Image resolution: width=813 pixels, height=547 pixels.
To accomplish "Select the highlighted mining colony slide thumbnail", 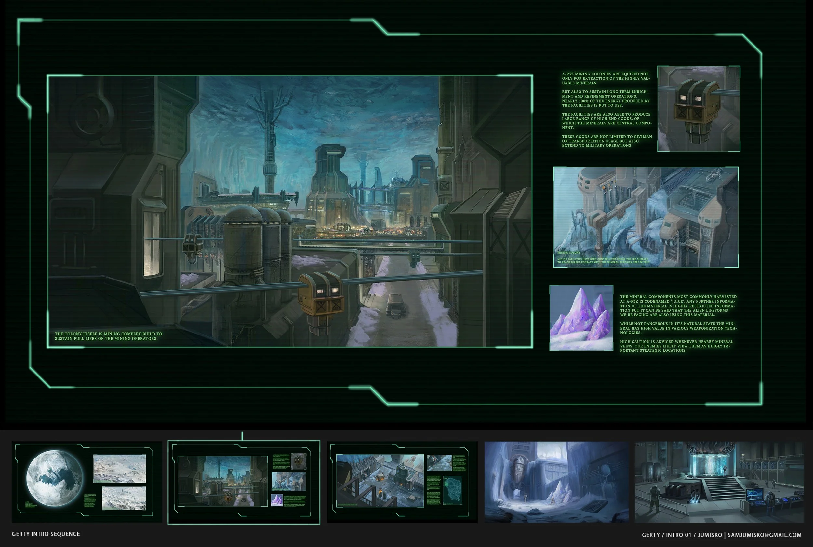I will point(243,482).
